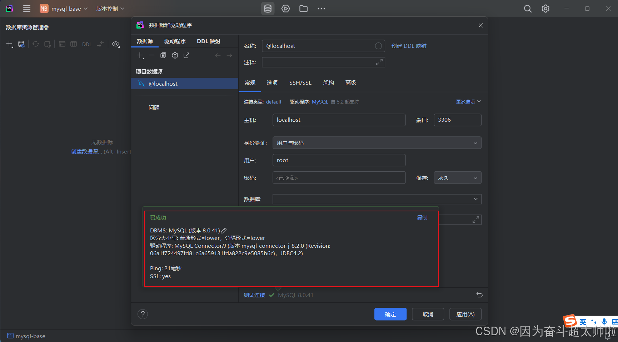This screenshot has width=618, height=342.
Task: Remove selected data source with minus icon
Action: (152, 55)
